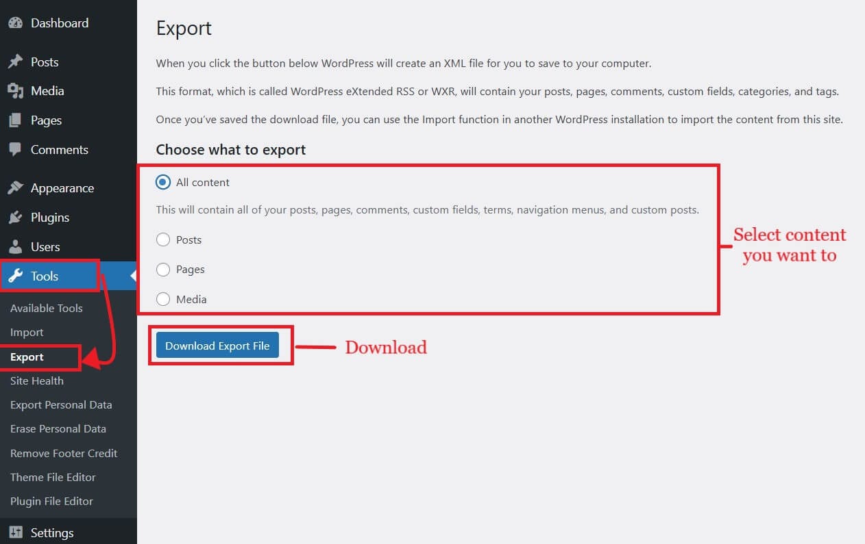Click the 'When you click the button below' paragraph

[x=404, y=63]
